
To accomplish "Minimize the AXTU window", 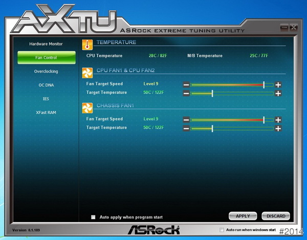I will [x=284, y=28].
